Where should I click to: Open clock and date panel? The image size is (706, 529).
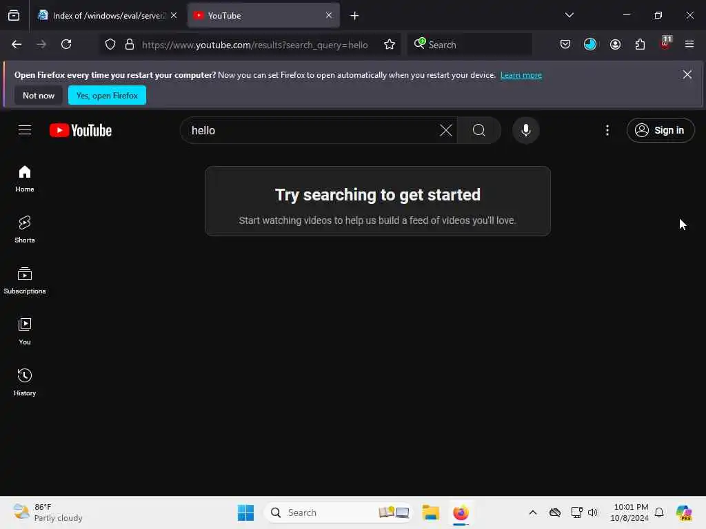click(629, 512)
